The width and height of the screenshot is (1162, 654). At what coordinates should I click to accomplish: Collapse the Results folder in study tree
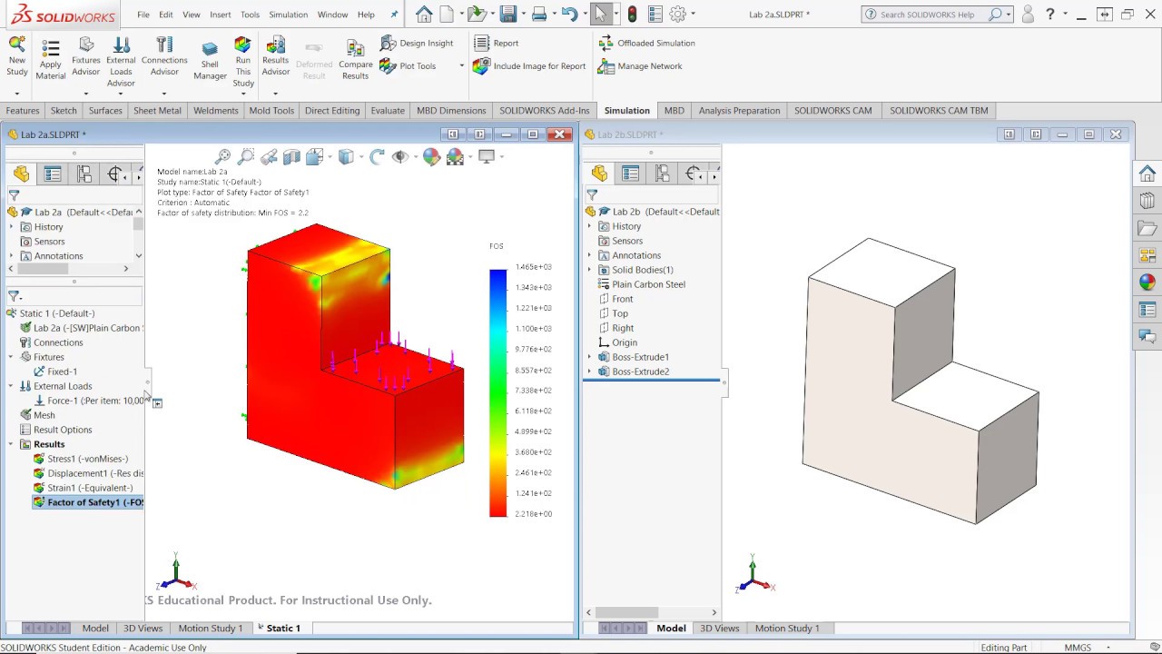coord(11,444)
